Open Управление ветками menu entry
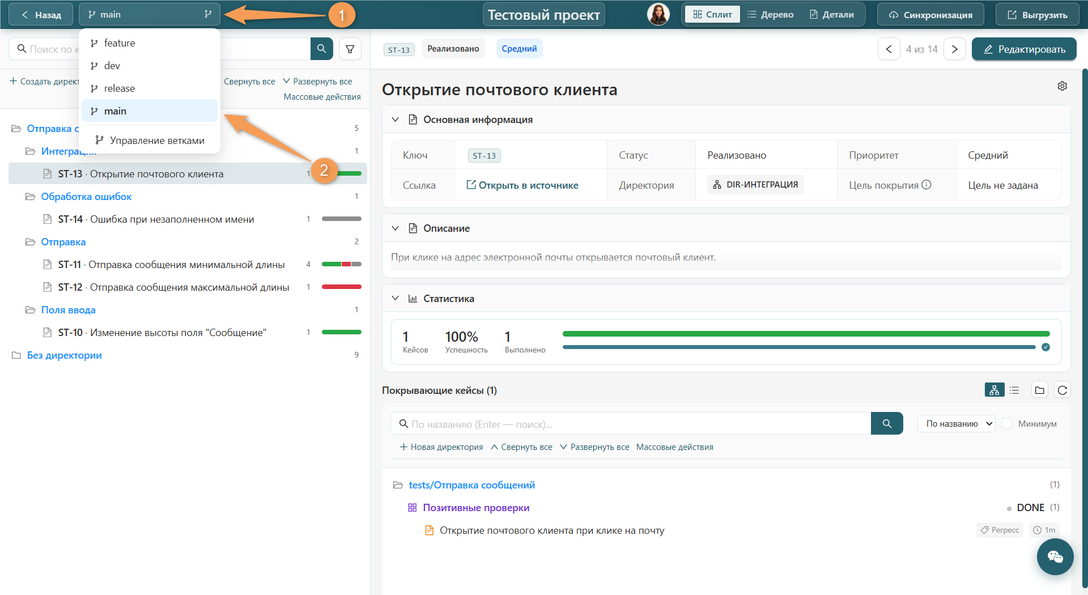 [150, 140]
